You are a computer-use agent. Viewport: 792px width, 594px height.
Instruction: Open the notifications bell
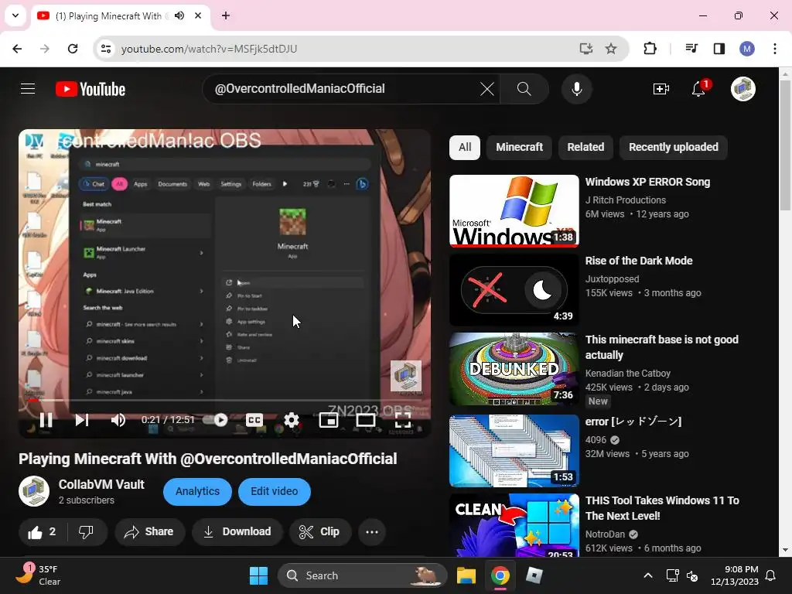pyautogui.click(x=698, y=89)
